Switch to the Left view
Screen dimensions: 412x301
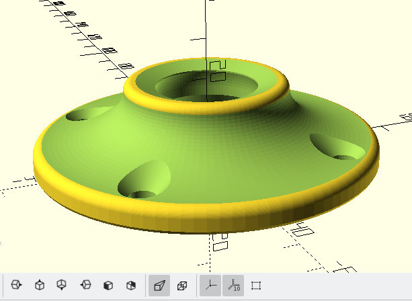tap(85, 286)
